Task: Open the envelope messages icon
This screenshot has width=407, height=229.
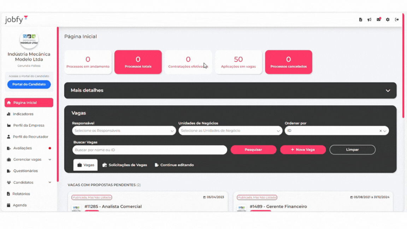Action: click(x=378, y=20)
